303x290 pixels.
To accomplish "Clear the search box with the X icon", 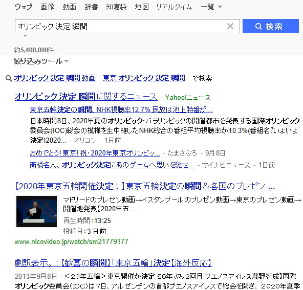I will tap(230, 26).
